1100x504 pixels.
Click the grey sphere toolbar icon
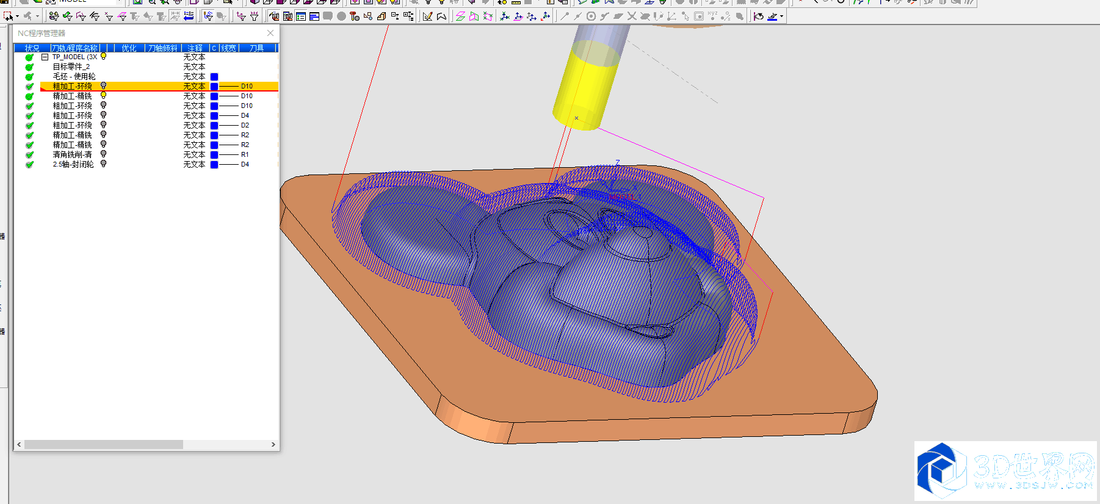(x=341, y=16)
